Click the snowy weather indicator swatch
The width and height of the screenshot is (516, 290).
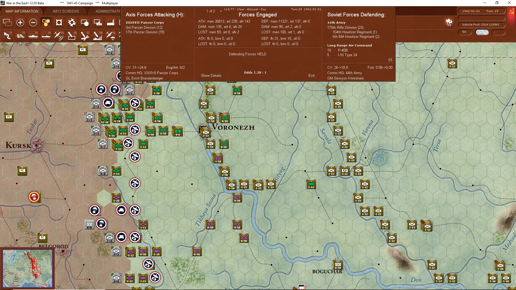click(x=482, y=32)
